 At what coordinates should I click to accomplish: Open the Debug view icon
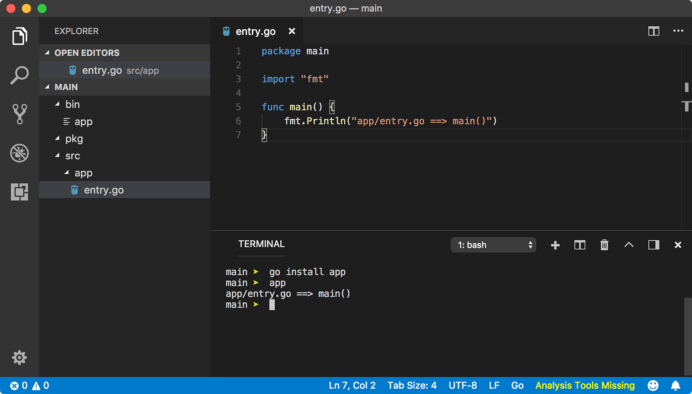pyautogui.click(x=19, y=153)
